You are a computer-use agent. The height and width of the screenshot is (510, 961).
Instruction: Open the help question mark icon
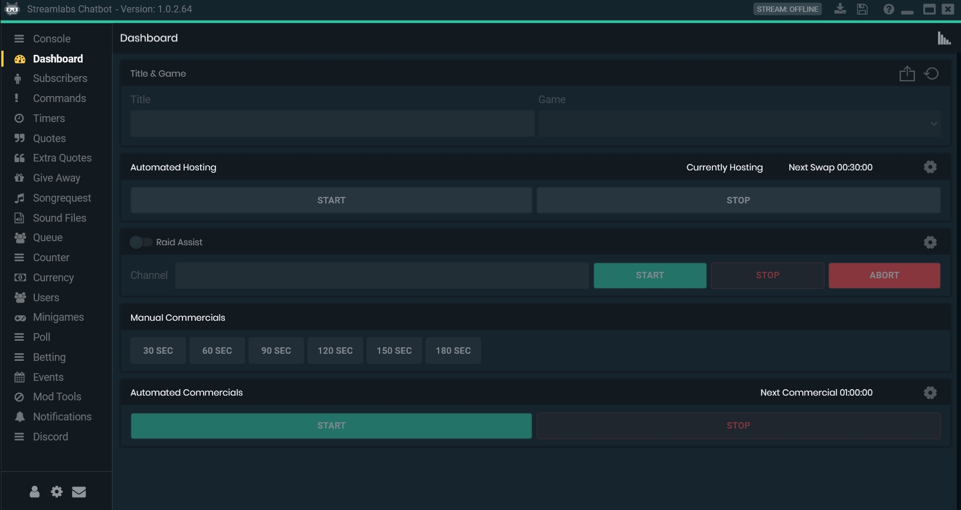tap(888, 9)
